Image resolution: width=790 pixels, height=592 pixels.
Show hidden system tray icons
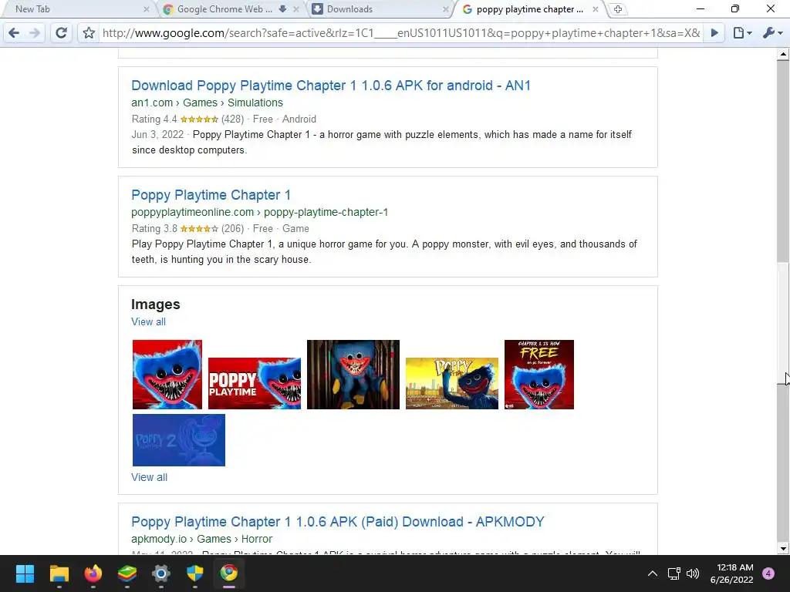pos(653,573)
